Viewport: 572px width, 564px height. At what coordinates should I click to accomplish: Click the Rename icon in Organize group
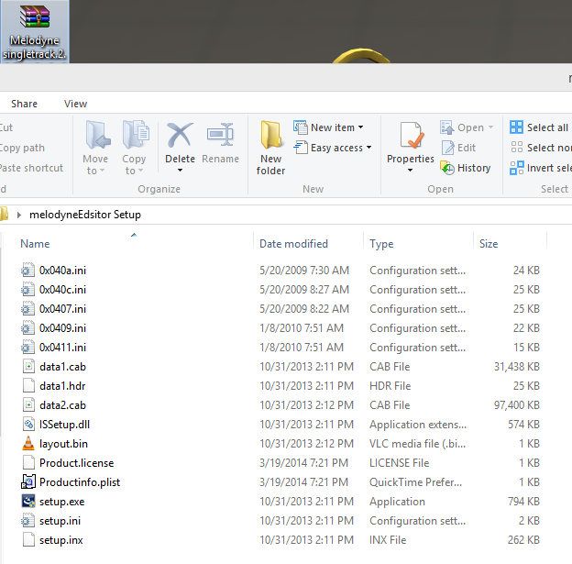point(220,134)
